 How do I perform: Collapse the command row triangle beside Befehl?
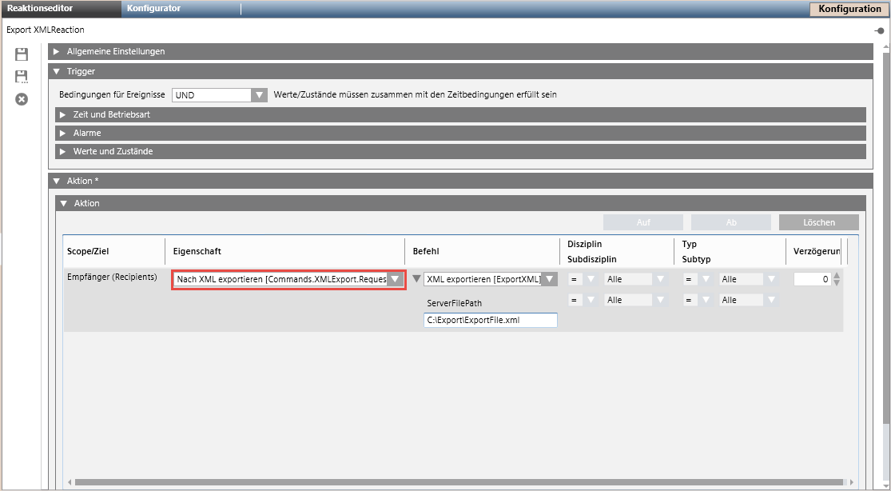coord(416,279)
